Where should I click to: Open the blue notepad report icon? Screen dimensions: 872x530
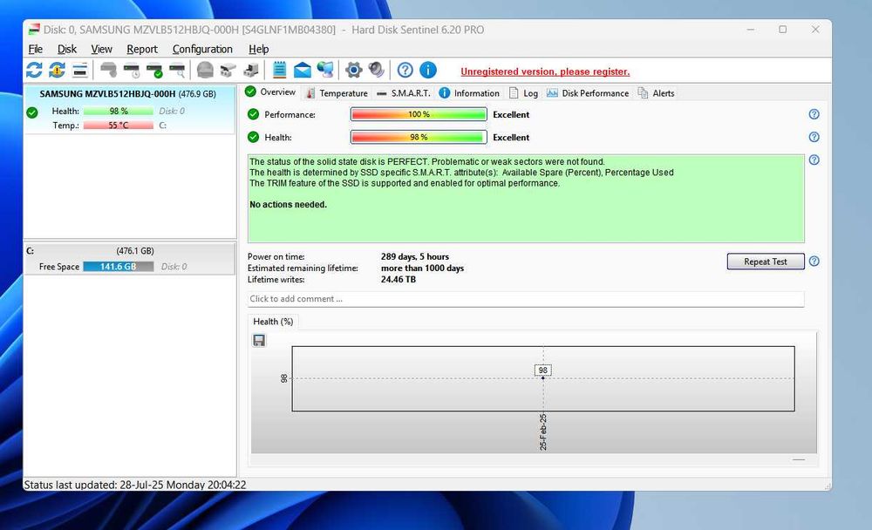coord(280,70)
